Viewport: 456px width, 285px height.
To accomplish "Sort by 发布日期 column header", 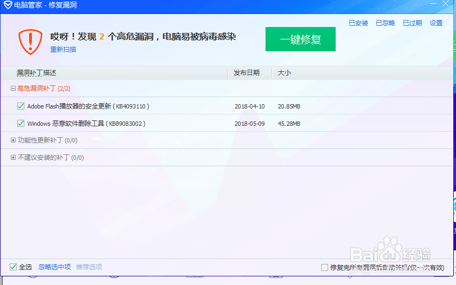I will [x=247, y=73].
